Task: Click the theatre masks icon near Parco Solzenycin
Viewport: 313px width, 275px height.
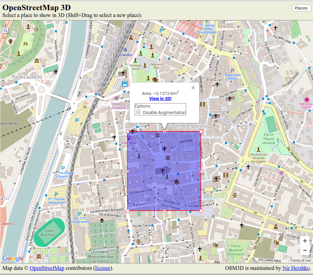Action: click(x=215, y=244)
